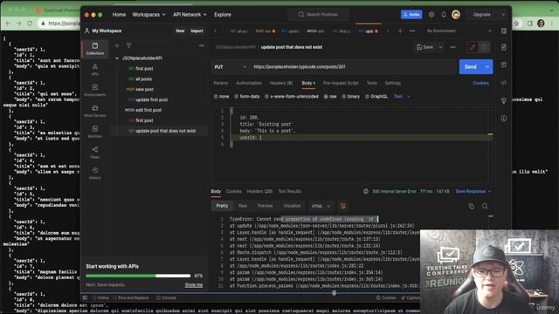The image size is (559, 314).
Task: Open the HTML response format dropdown
Action: (321, 206)
